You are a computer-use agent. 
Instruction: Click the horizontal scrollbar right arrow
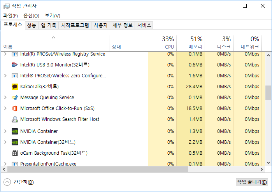(x=262, y=169)
